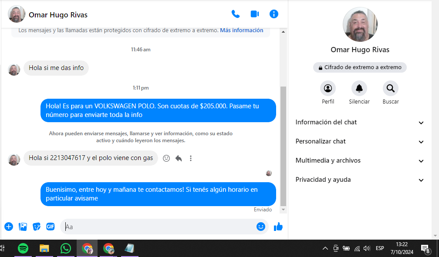Screen dimensions: 439x257
Task: Click the Más información link
Action: click(241, 30)
